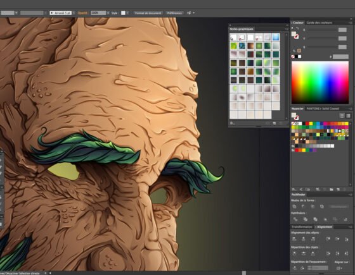Swap fill and stroke in Couleur panel
Image resolution: width=355 pixels, height=275 pixels.
pyautogui.click(x=297, y=28)
